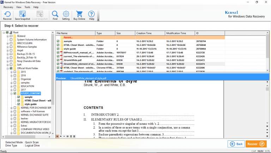Click the folder tree horizontal scrollbar
Image resolution: width=271 pixels, height=153 pixels.
(x=26, y=136)
